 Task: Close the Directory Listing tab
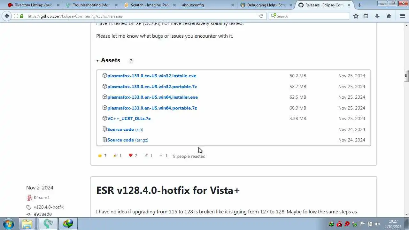coord(58,5)
